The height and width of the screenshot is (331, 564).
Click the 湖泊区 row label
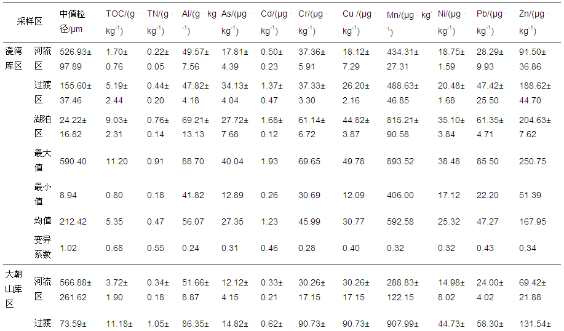(x=43, y=127)
